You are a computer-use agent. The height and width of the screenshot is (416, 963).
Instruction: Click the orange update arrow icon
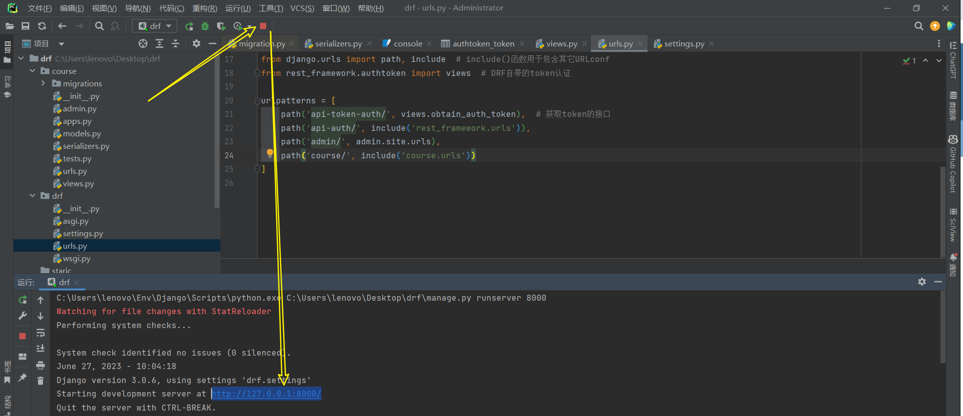934,26
